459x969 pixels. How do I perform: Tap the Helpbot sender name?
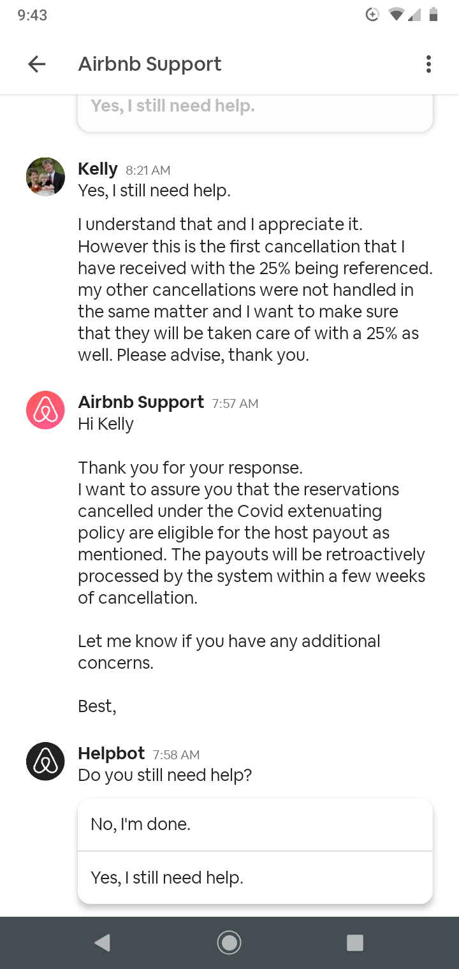pyautogui.click(x=112, y=754)
